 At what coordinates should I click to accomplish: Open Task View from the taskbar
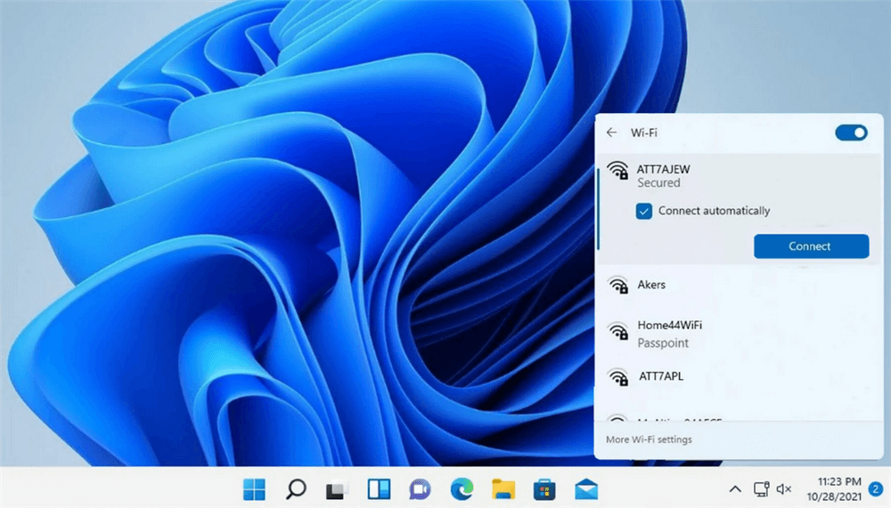point(337,488)
